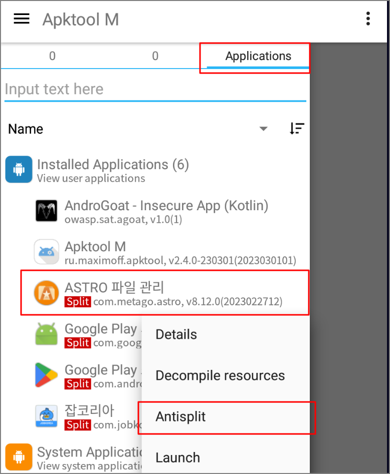Screen dimensions: 390x474
Task: Switch to the Applications tab
Action: [x=258, y=56]
